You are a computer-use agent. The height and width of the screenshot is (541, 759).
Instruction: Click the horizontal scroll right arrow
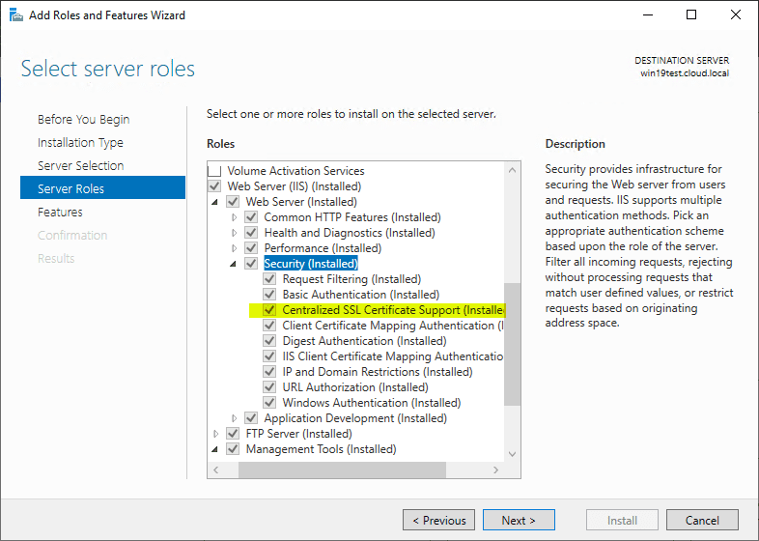point(495,470)
